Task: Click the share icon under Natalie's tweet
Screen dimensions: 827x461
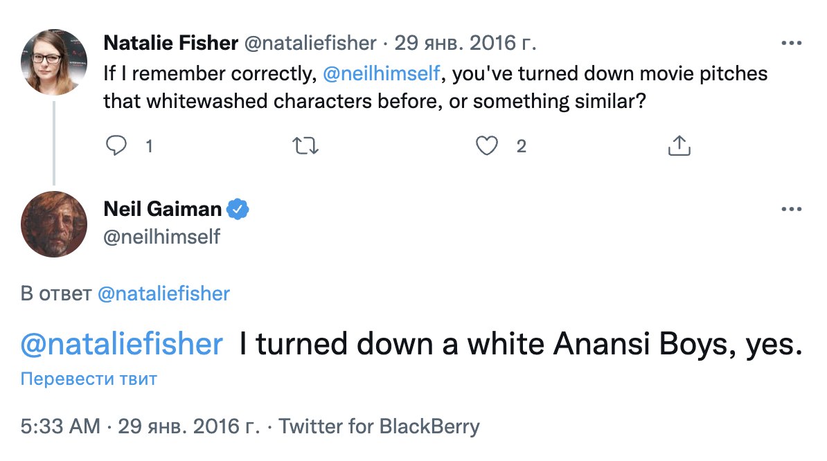Action: tap(679, 145)
